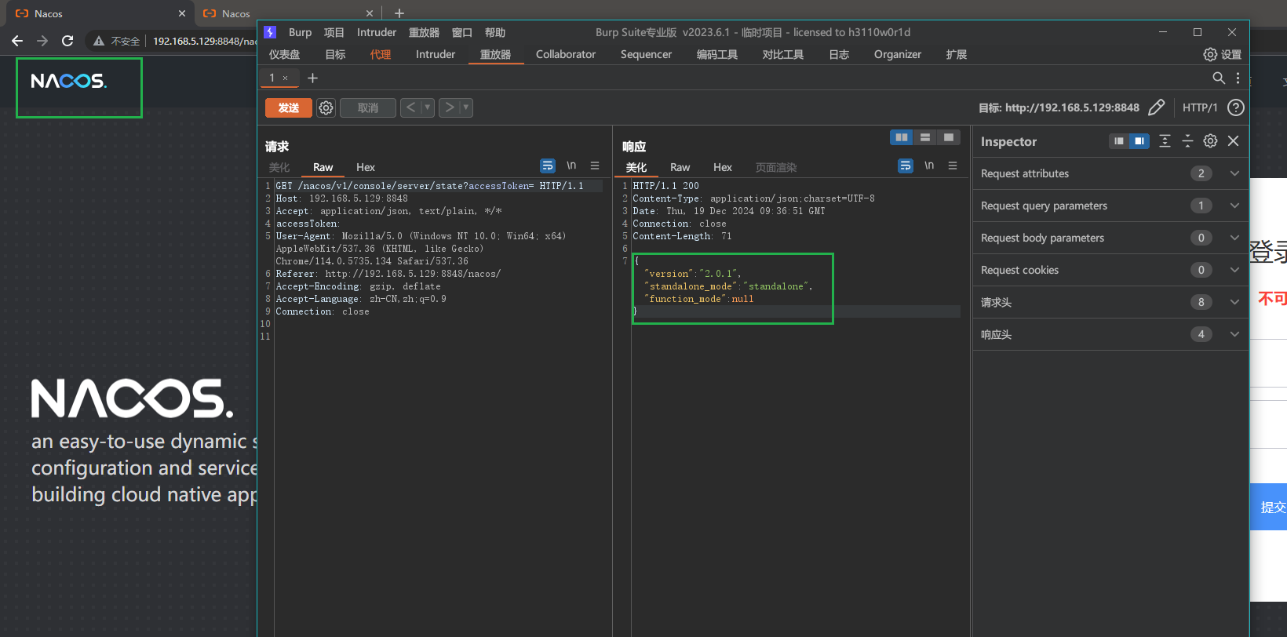Add a new Repeater tab with plus
The image size is (1287, 637).
(x=312, y=78)
